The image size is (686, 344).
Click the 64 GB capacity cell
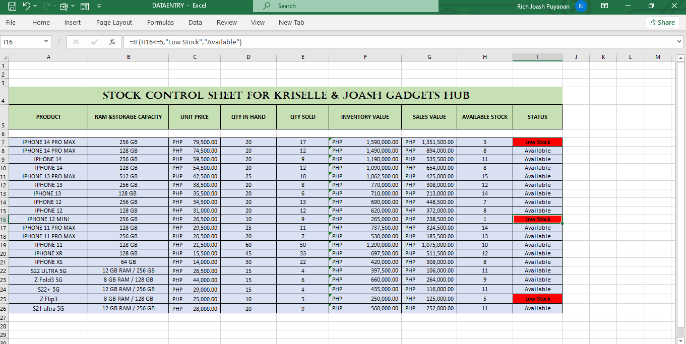tap(128, 262)
